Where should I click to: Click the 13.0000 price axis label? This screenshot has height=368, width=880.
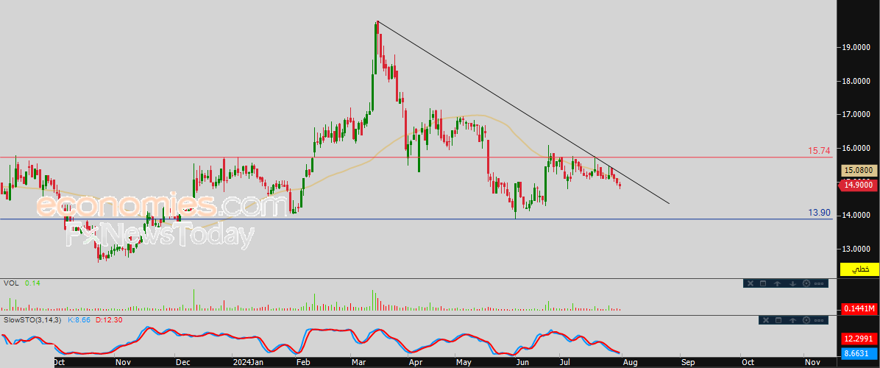click(856, 249)
